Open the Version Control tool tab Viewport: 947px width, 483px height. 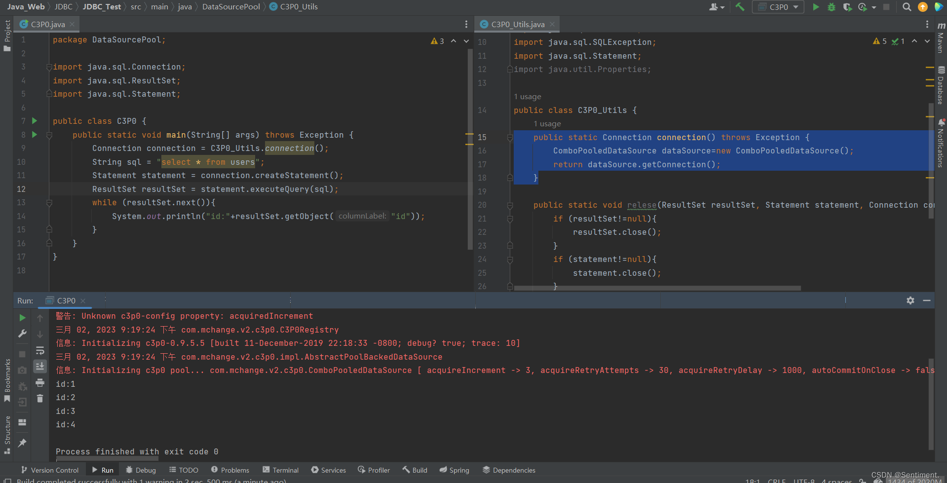click(x=50, y=470)
